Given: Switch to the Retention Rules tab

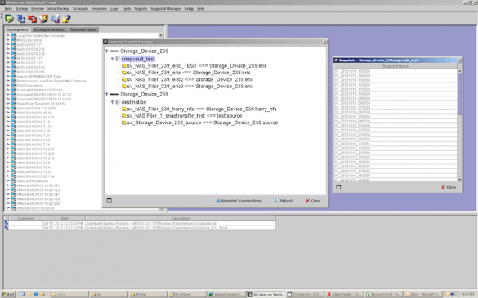Looking at the screenshot, I should pos(83,29).
